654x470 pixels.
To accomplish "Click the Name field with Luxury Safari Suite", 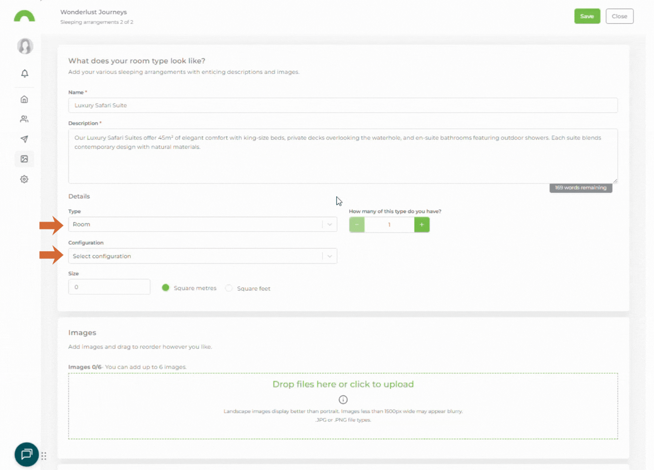I will (x=343, y=105).
